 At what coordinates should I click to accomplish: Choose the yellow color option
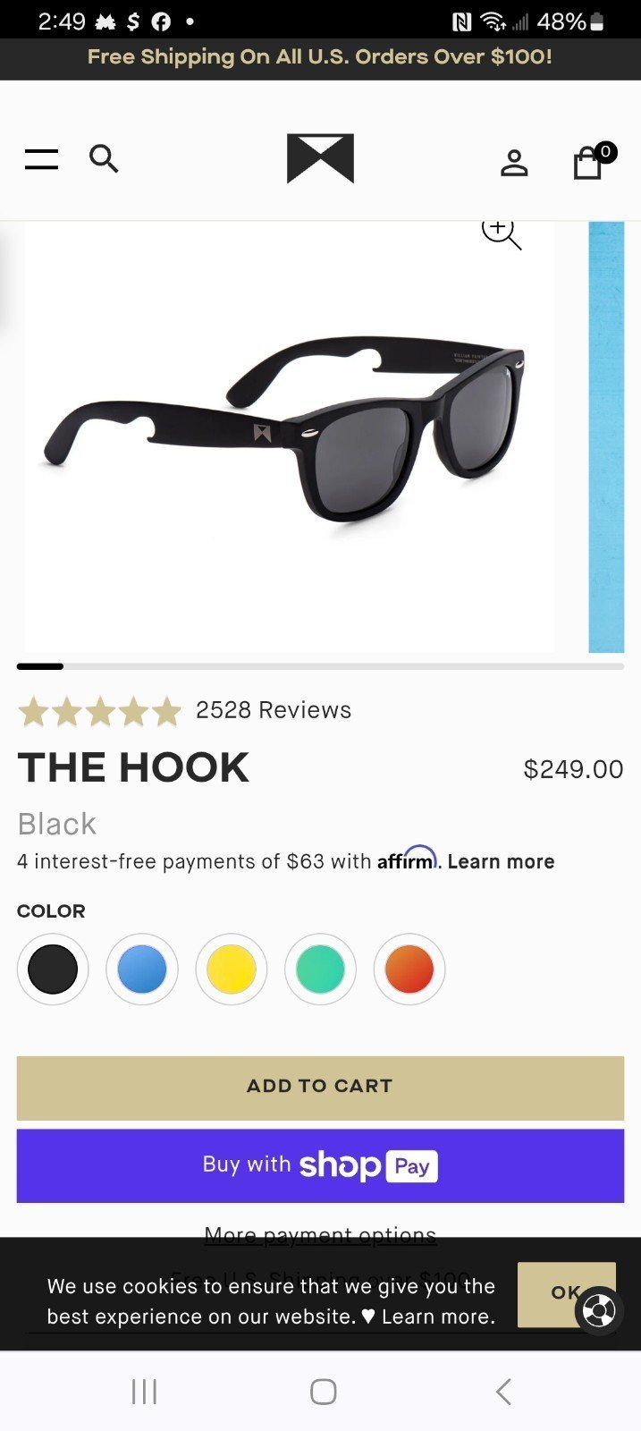click(x=232, y=970)
